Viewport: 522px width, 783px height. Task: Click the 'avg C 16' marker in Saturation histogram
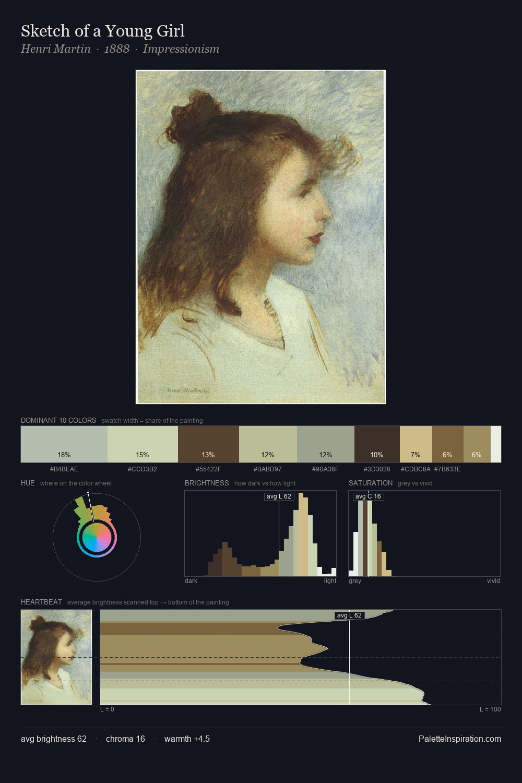pyautogui.click(x=369, y=496)
